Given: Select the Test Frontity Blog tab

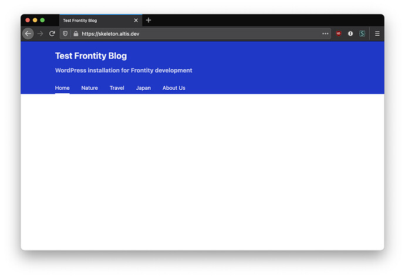Looking at the screenshot, I should pos(94,20).
